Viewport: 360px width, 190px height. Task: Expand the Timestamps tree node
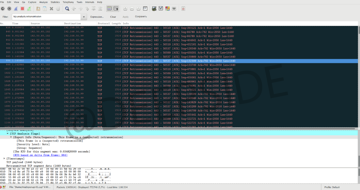click(x=4, y=158)
